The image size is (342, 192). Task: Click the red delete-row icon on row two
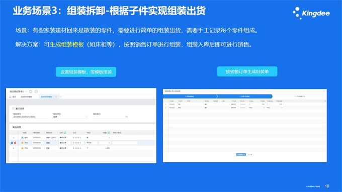click(x=15, y=143)
